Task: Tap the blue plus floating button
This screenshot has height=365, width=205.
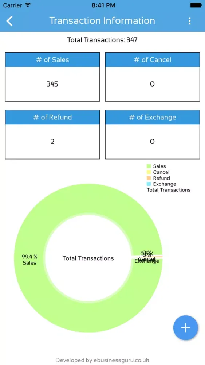Action: coord(185,328)
